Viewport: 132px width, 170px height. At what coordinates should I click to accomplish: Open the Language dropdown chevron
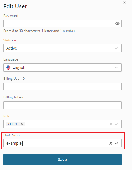(116, 67)
